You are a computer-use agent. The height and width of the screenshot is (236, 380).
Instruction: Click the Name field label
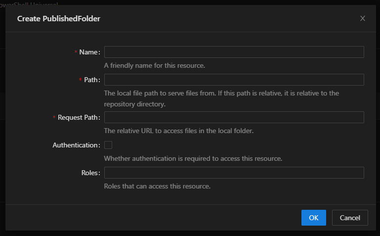coord(89,52)
